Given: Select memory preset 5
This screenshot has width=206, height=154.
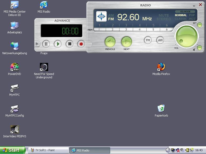Looking at the screenshot, I should pyautogui.click(x=153, y=30).
